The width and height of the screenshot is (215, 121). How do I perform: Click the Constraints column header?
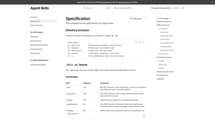[x=105, y=83]
